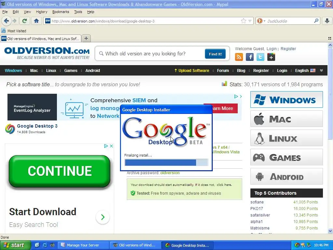
Task: Expand the double-chevron at nav bar end
Action: pyautogui.click(x=321, y=70)
